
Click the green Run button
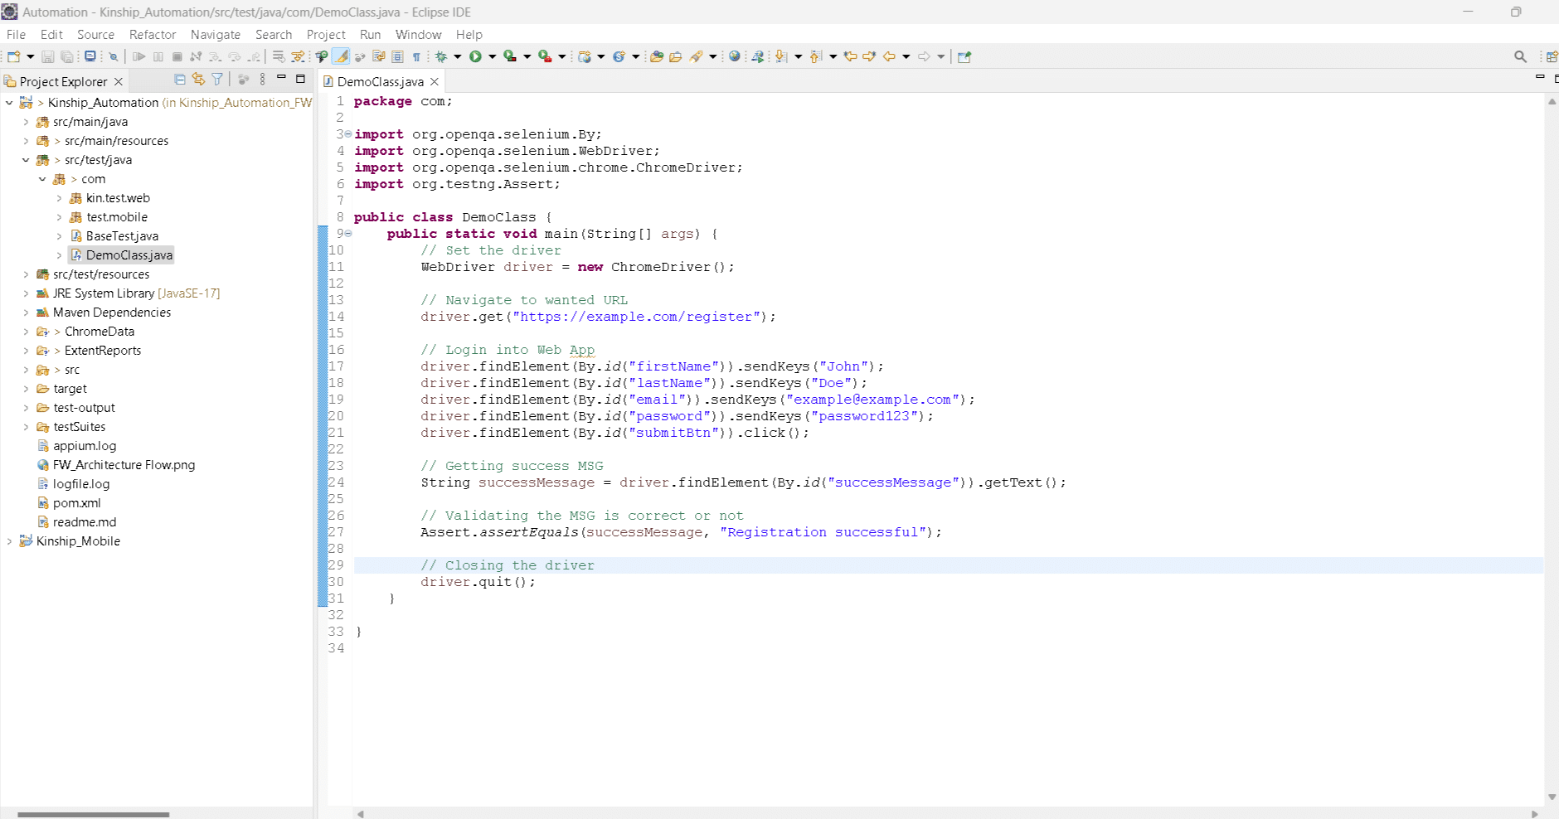[475, 56]
